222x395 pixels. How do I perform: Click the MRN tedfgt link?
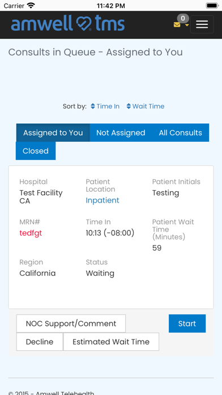coord(31,233)
